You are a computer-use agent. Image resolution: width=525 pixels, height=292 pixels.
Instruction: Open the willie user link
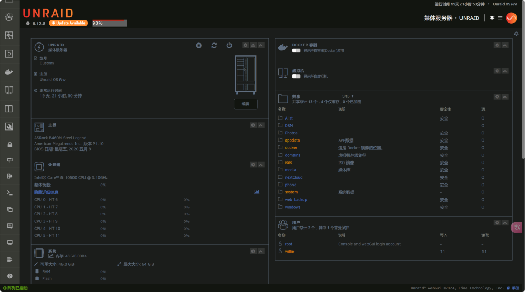(289, 251)
